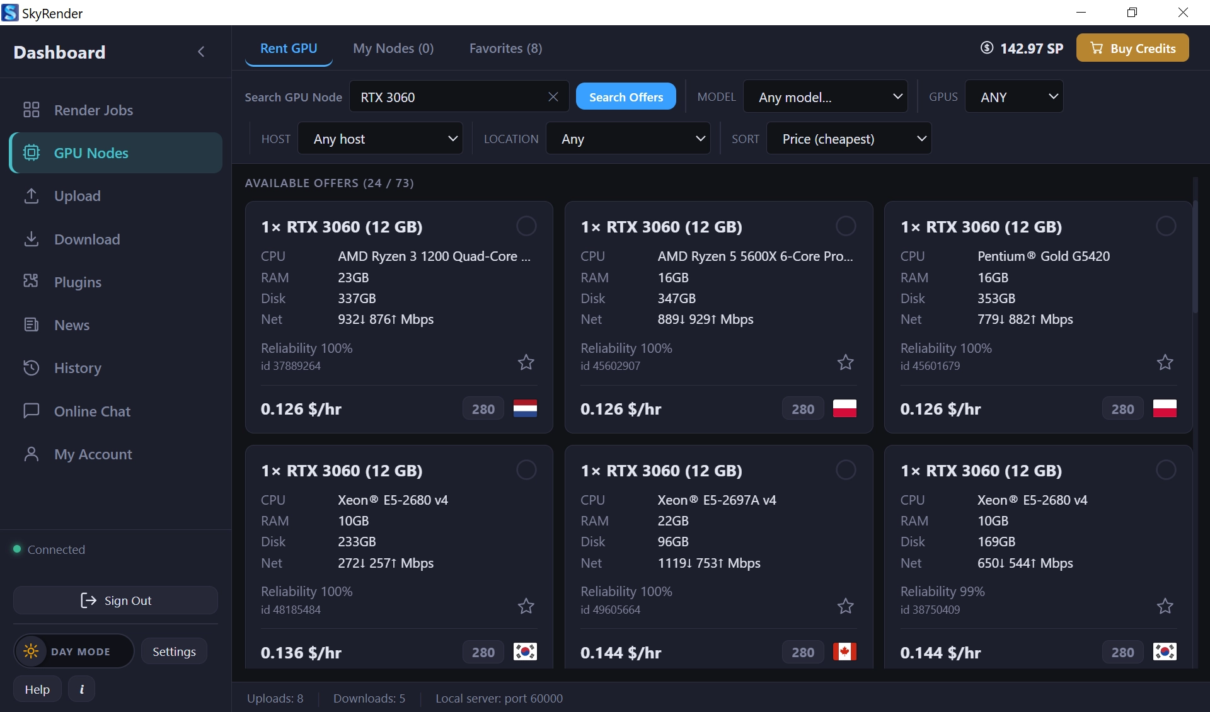This screenshot has height=712, width=1210.
Task: Expand the LOCATION filter dropdown
Action: pos(628,139)
